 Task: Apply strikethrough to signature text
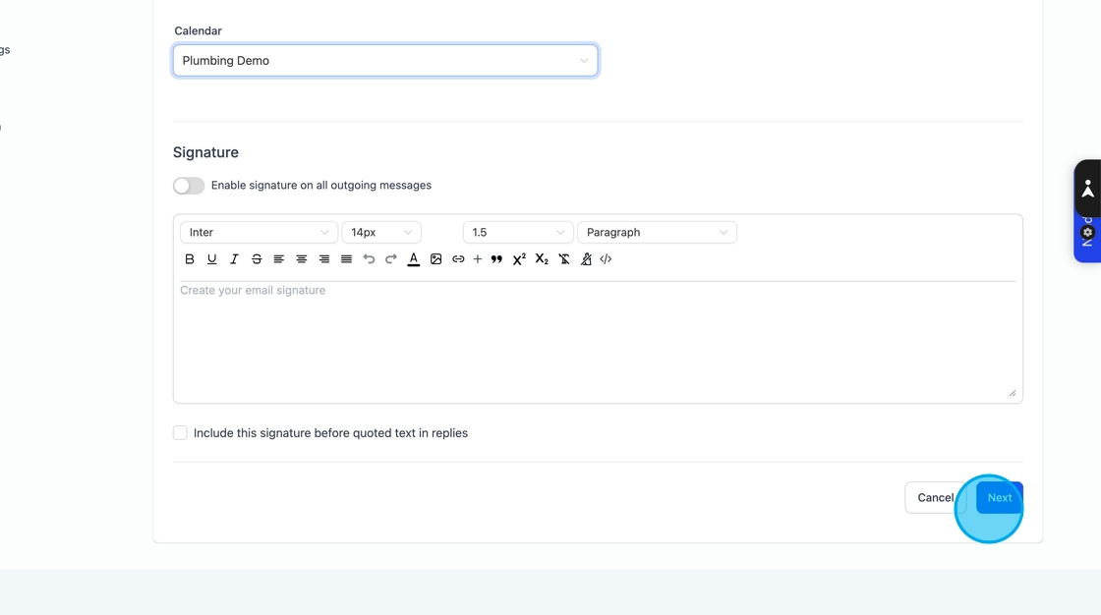point(257,259)
